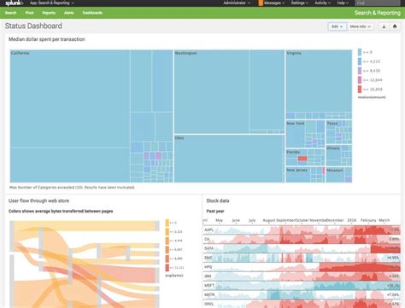405x308 pixels.
Task: Click the export download icon button
Action: pos(384,26)
